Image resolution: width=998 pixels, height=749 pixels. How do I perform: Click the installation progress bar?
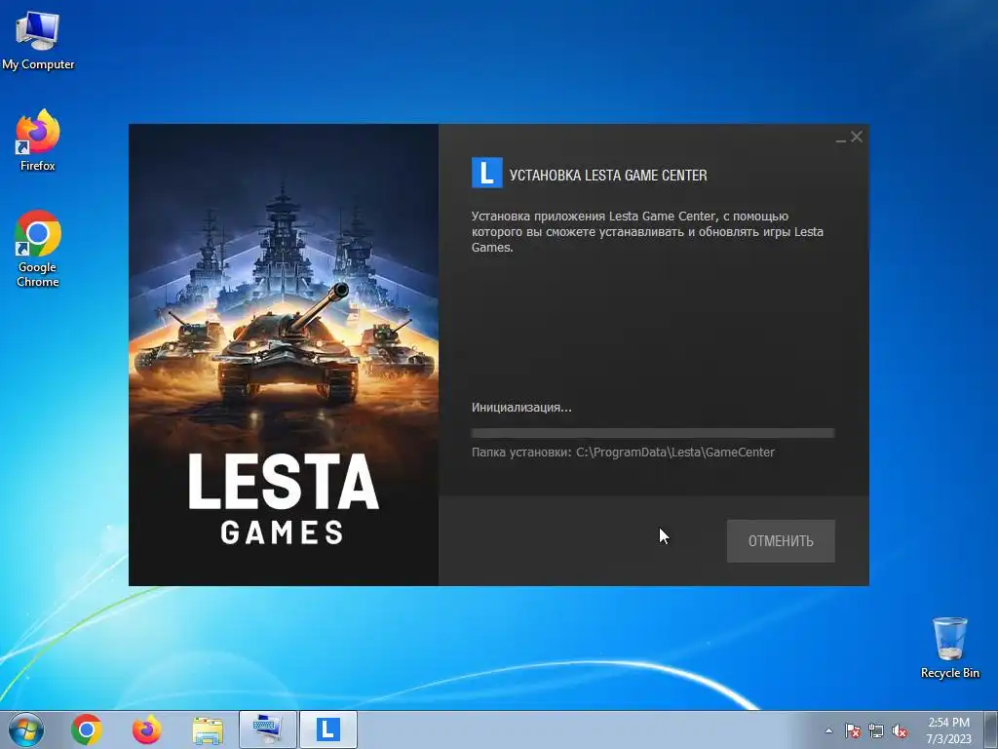(x=652, y=433)
